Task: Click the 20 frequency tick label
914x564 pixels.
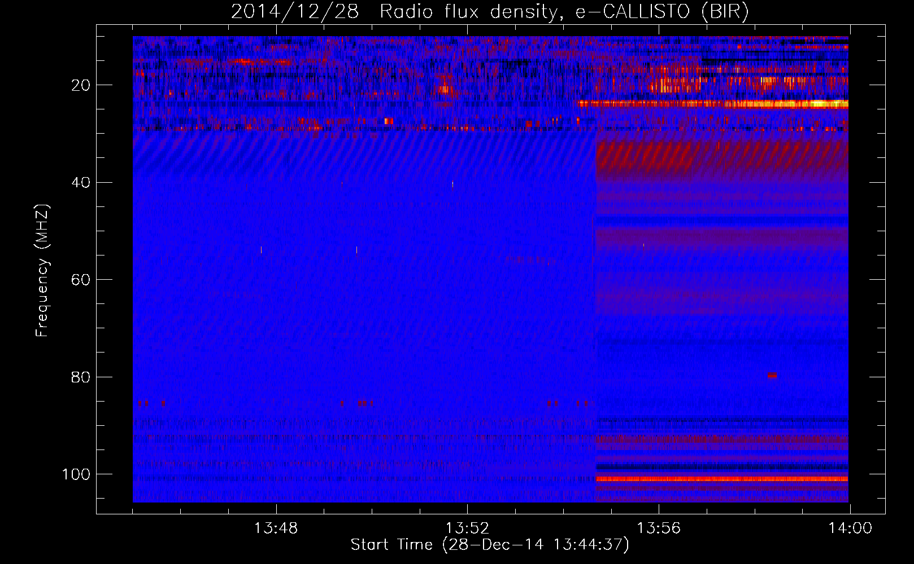Action: pos(81,85)
